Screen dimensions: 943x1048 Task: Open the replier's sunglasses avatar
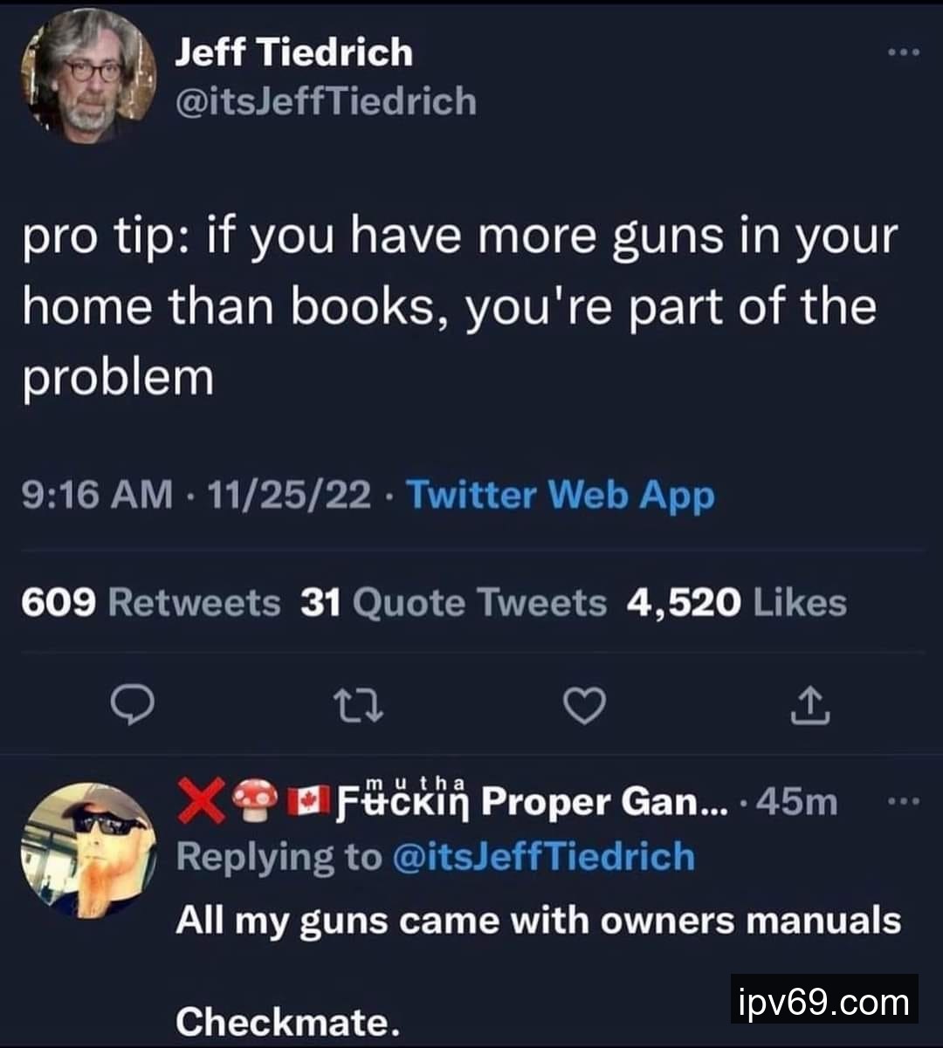(88, 850)
